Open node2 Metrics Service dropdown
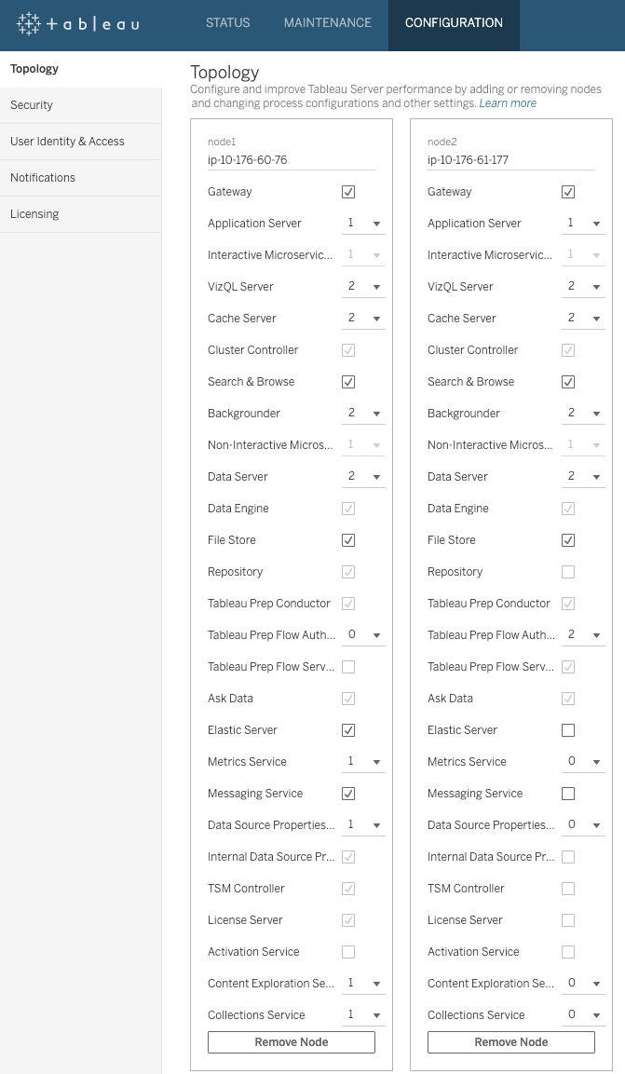Image resolution: width=625 pixels, height=1074 pixels. 583,762
